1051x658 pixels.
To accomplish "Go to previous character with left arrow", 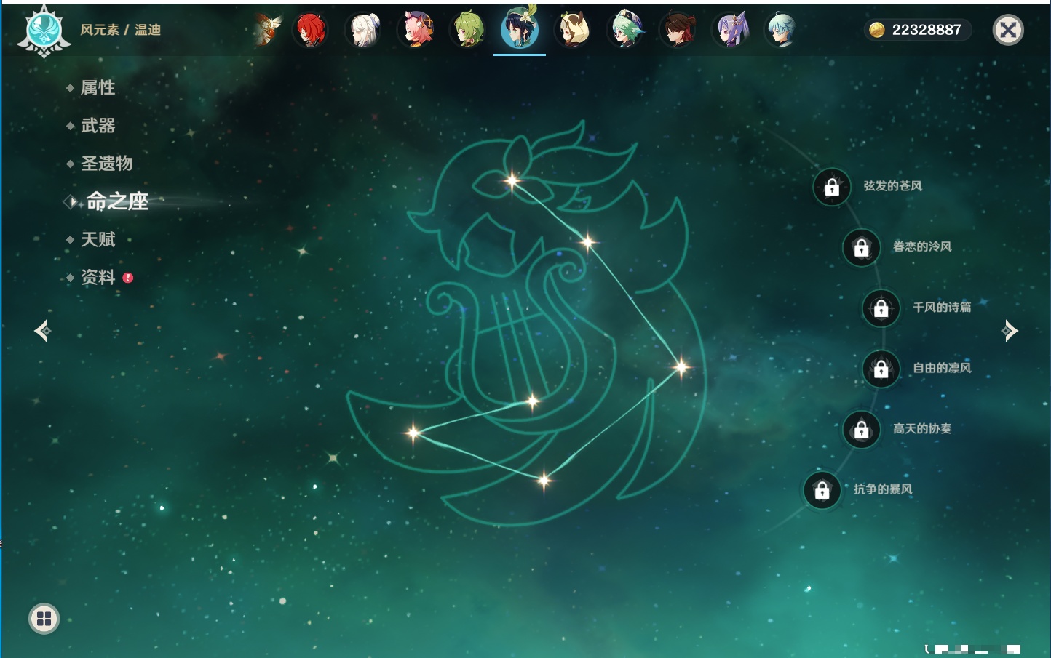I will point(42,331).
